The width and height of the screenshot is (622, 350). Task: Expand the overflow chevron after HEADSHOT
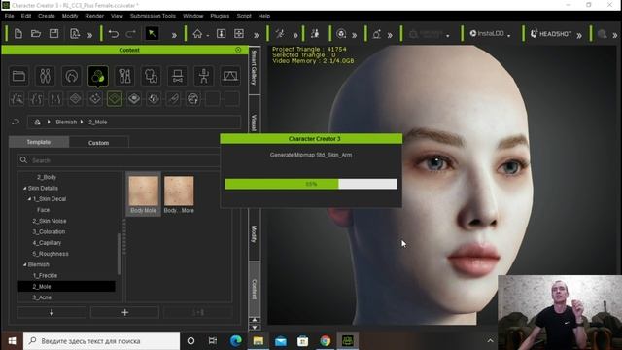pos(579,35)
